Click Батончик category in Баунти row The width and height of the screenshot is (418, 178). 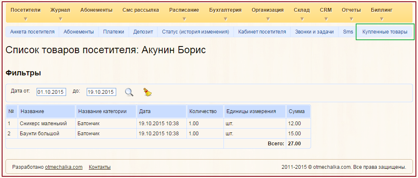(x=106, y=134)
